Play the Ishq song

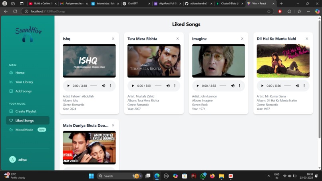68,86
